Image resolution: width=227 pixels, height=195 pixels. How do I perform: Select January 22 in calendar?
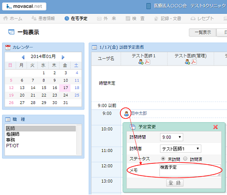point(44,95)
